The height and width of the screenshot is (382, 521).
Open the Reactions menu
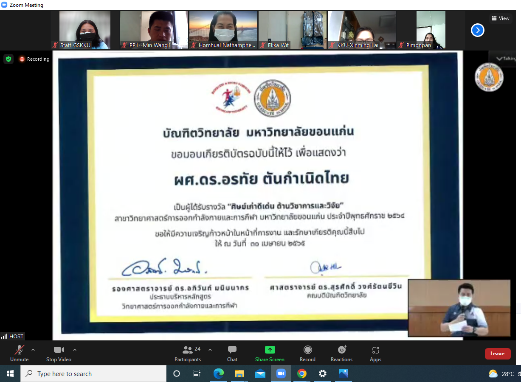(x=341, y=353)
